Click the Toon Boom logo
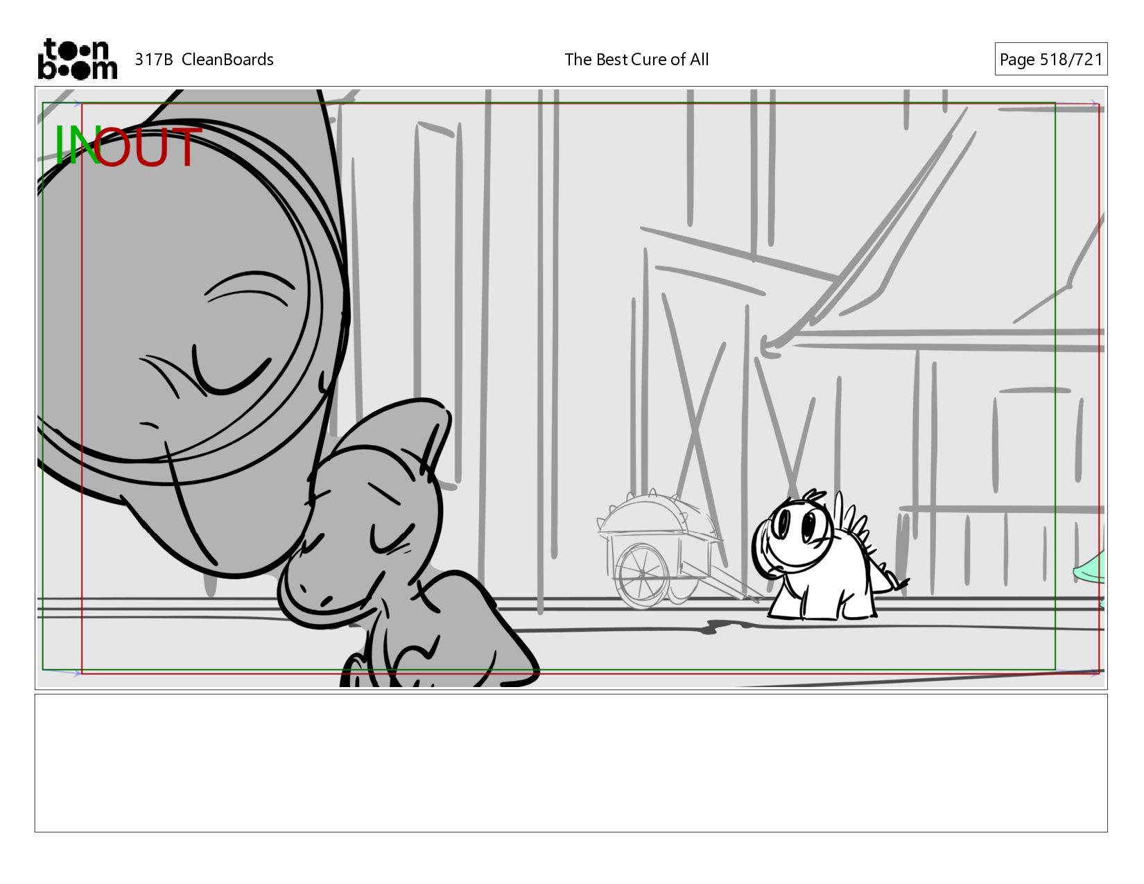Screen dimensions: 1144x884 coord(77,59)
